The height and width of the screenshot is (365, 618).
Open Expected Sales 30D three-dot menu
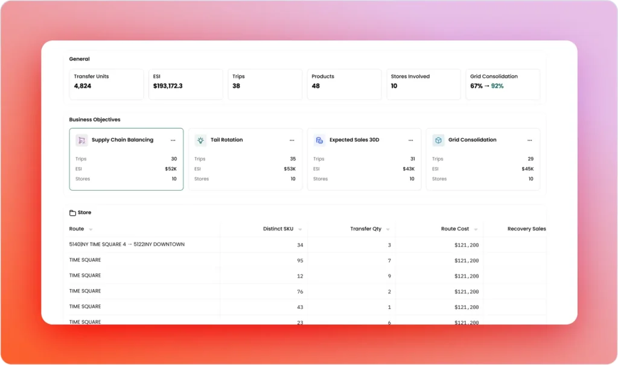point(411,140)
